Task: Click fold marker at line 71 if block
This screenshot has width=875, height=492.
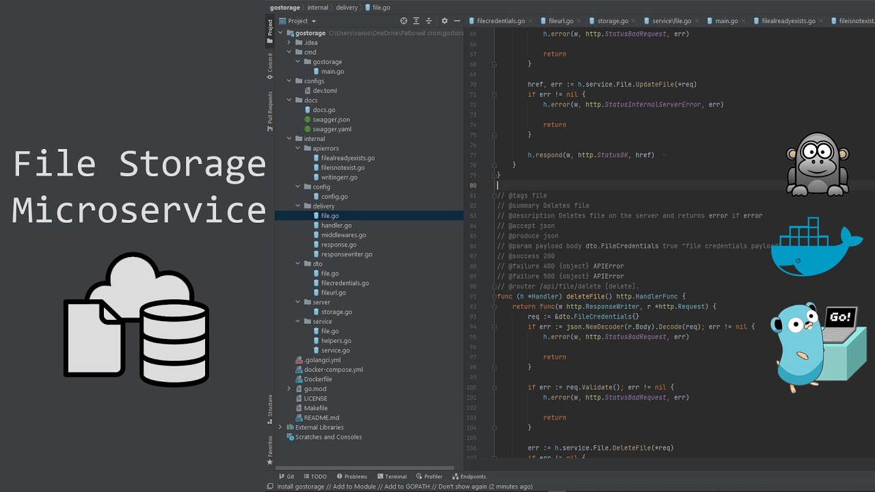Action: tap(494, 94)
